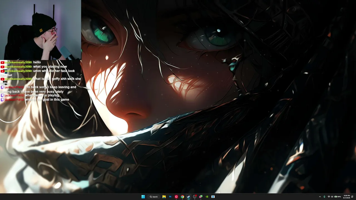Click the Twitch icon beside "what is the goal"

point(2,100)
